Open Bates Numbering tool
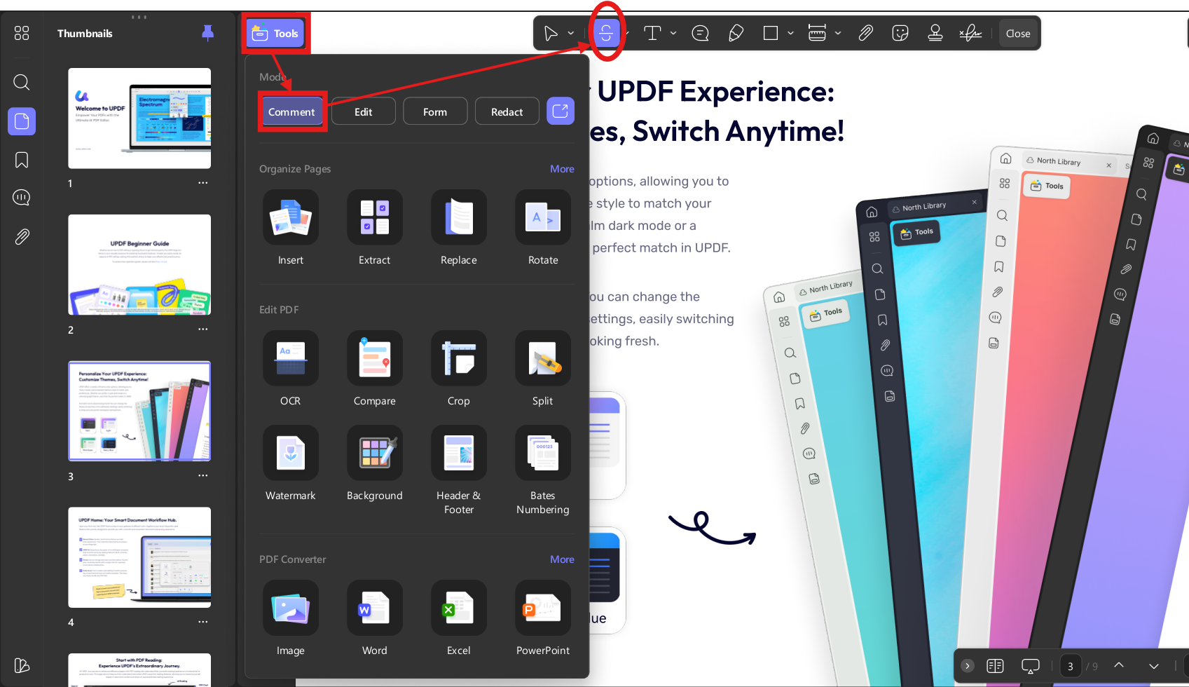 [x=543, y=453]
